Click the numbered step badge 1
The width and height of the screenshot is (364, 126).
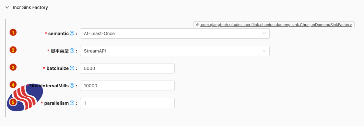13,33
